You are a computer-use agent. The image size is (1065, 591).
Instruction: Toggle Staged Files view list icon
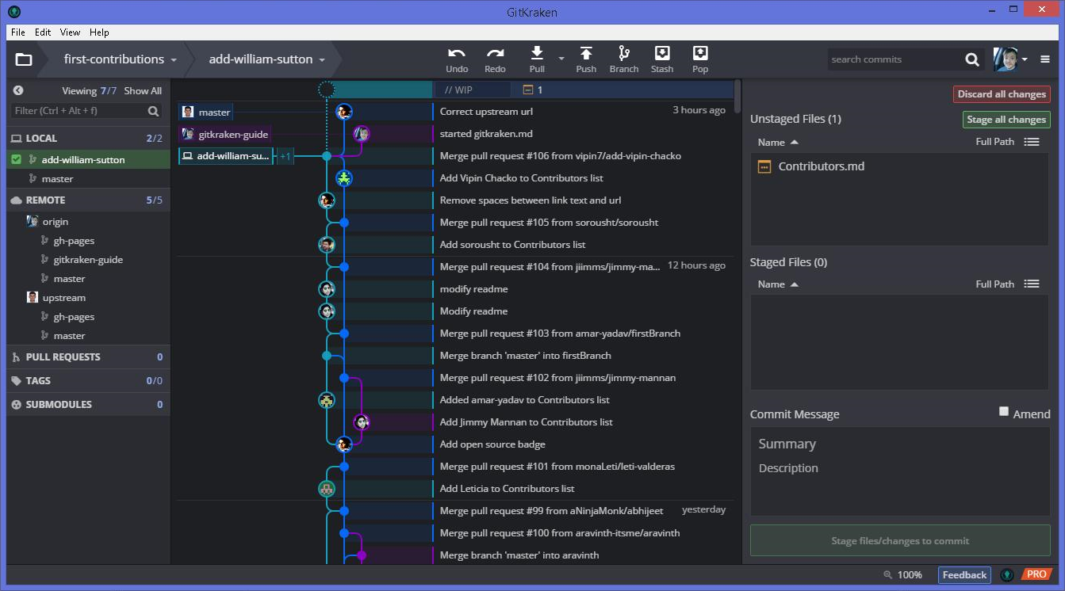[1031, 284]
